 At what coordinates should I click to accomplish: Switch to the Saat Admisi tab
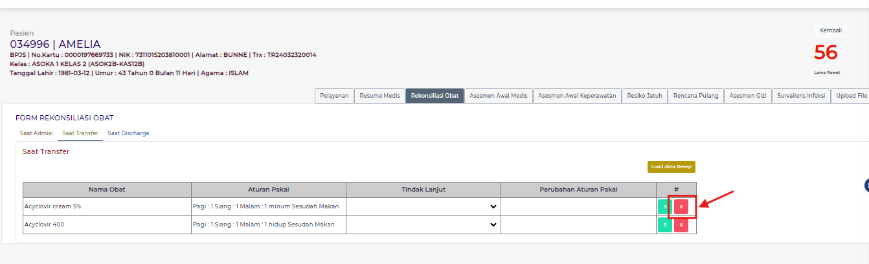click(36, 133)
